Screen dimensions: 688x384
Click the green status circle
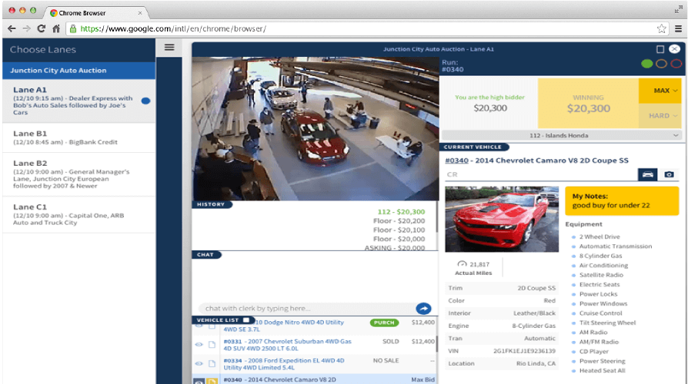click(x=646, y=64)
